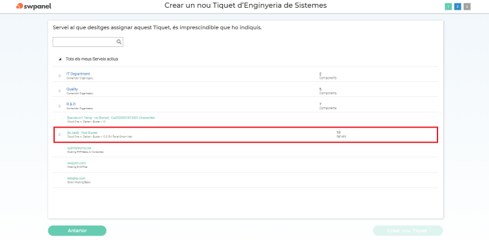Click the Anterior button
489x240 pixels.
[x=77, y=231]
